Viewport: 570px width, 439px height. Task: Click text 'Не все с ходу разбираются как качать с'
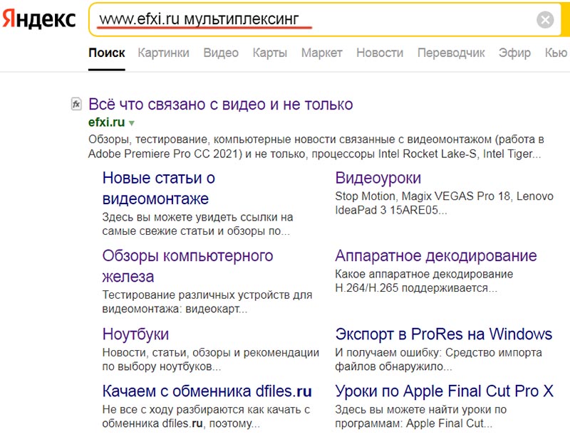(x=206, y=410)
